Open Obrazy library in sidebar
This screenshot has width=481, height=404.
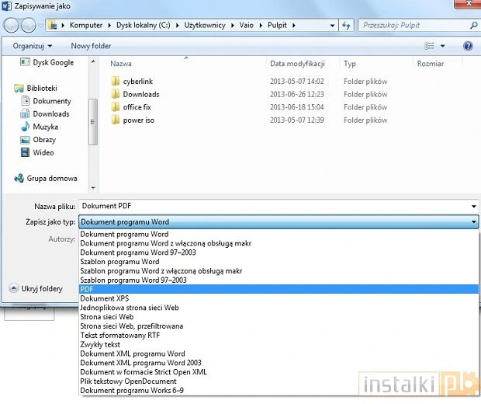tap(44, 140)
